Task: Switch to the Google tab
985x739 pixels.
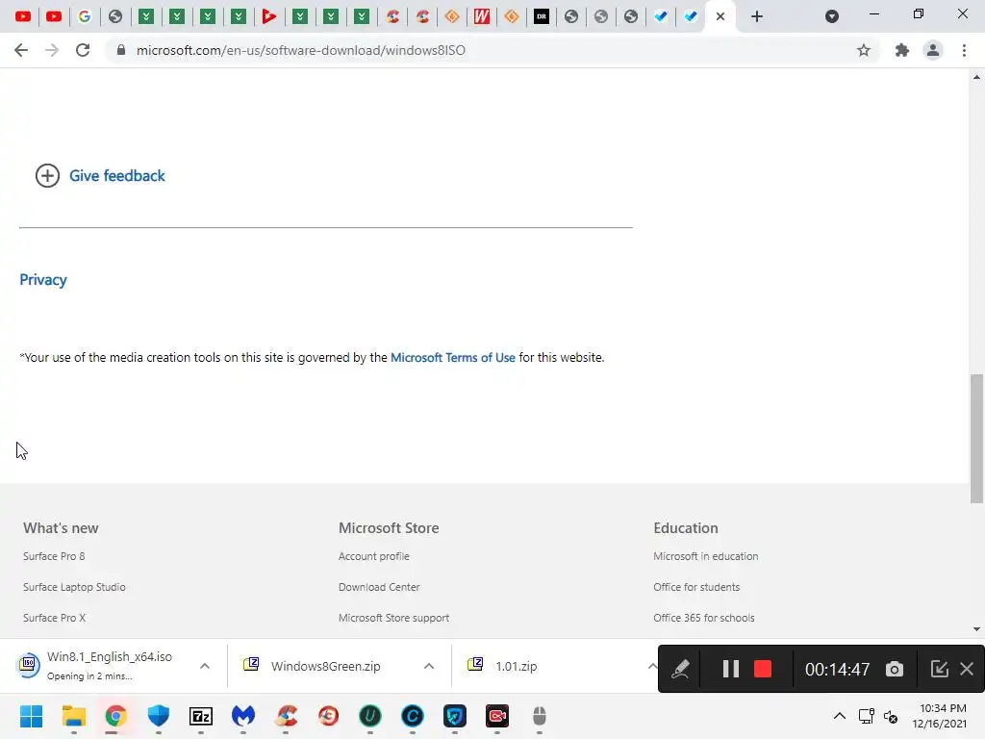Action: pos(85,16)
